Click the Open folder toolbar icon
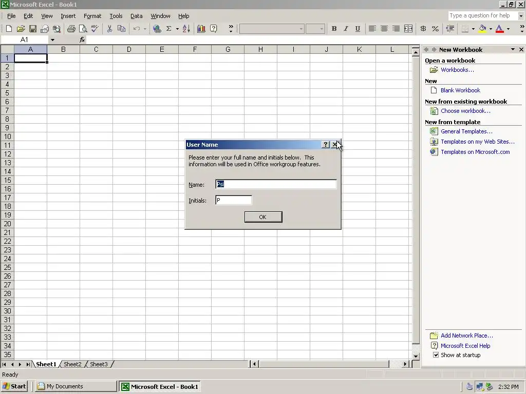Viewport: 526px width, 394px height. 21,29
